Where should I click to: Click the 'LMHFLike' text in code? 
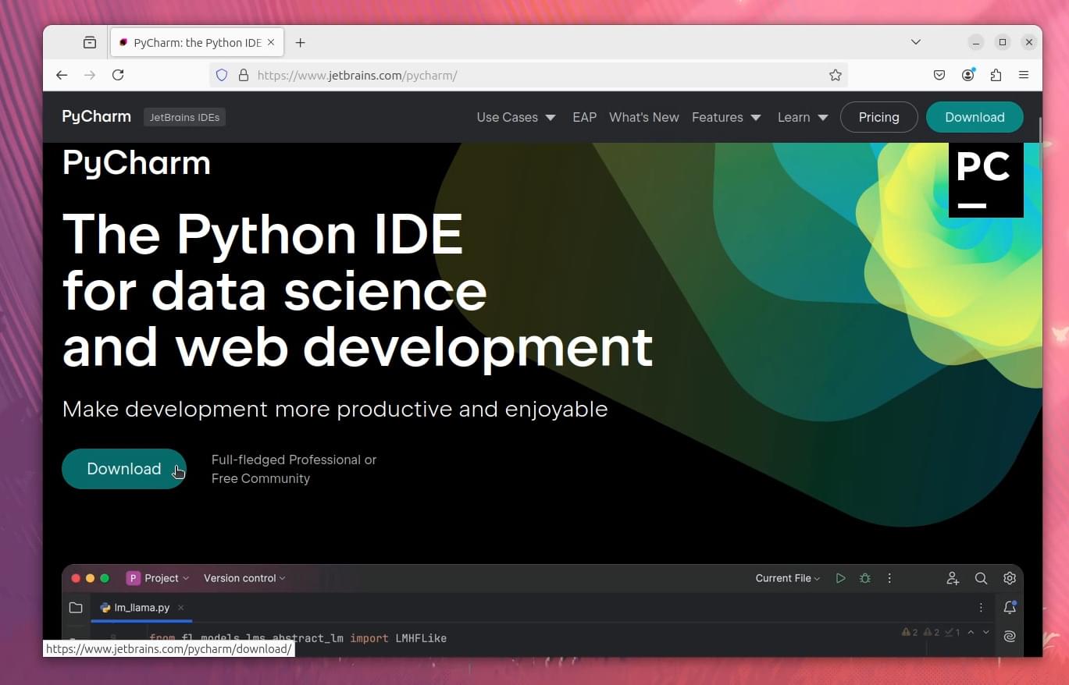pos(421,638)
